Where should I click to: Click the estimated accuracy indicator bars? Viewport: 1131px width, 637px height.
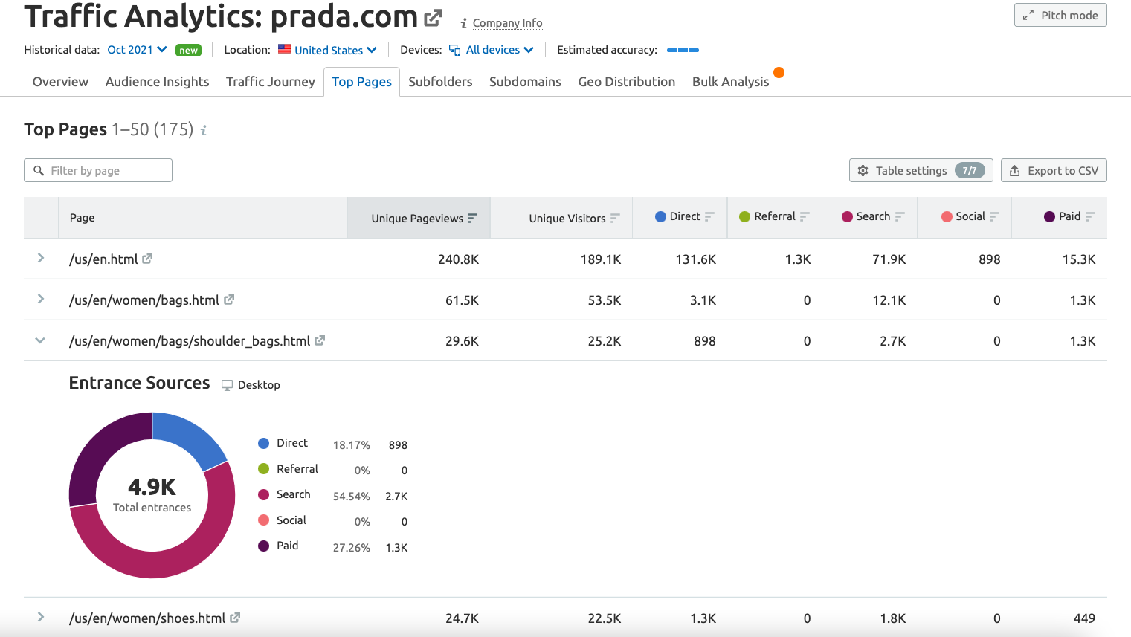[683, 50]
